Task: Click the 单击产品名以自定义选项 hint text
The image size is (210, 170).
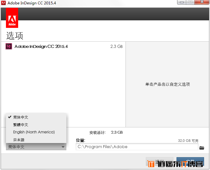Action: [x=167, y=85]
